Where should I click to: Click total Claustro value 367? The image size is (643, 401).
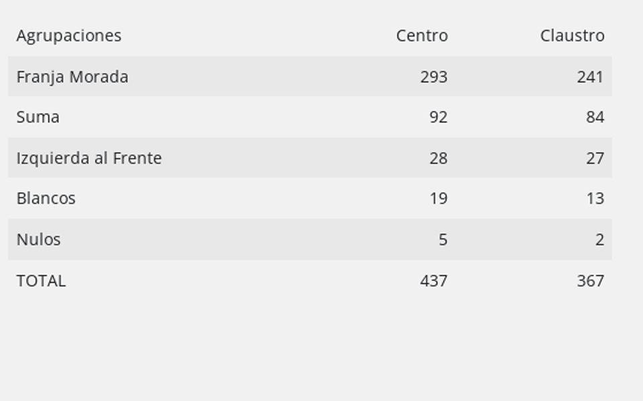590,281
